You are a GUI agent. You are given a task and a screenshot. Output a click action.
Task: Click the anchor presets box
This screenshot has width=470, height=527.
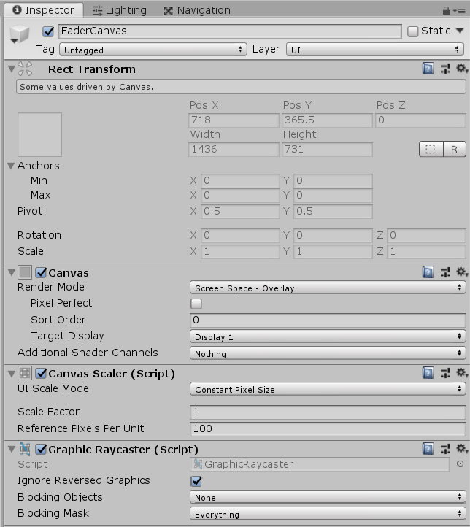coord(39,134)
